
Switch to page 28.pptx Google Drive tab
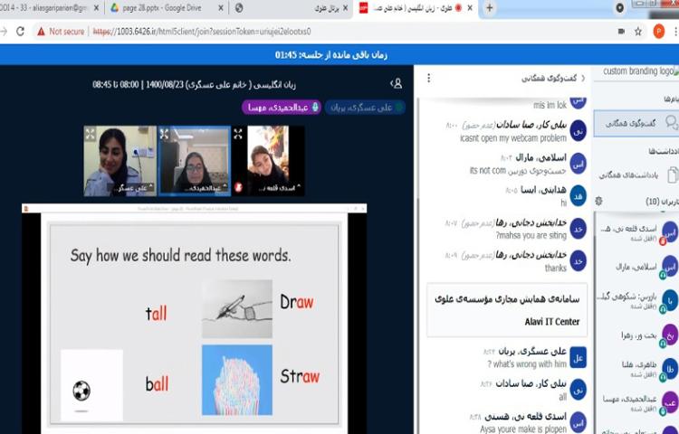point(166,8)
